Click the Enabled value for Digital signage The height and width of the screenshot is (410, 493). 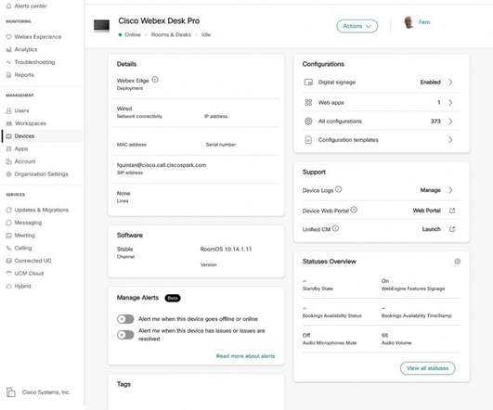431,82
